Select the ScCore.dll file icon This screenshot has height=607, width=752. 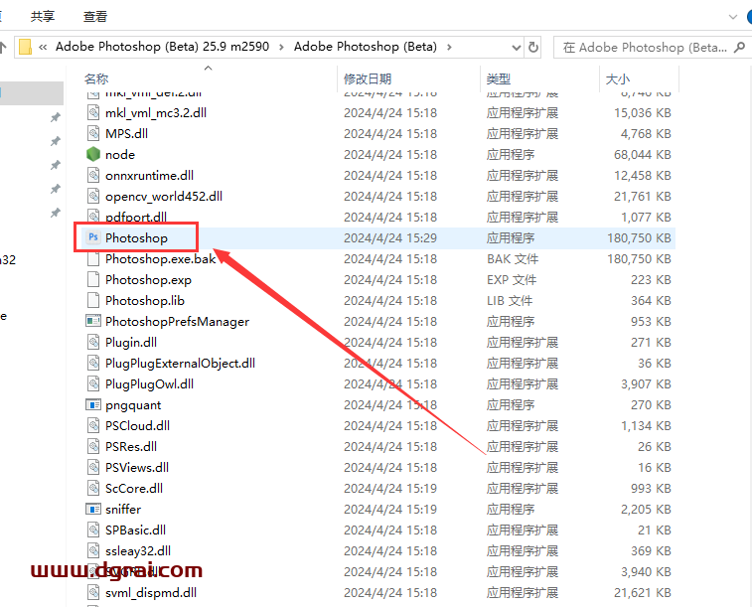coord(93,488)
